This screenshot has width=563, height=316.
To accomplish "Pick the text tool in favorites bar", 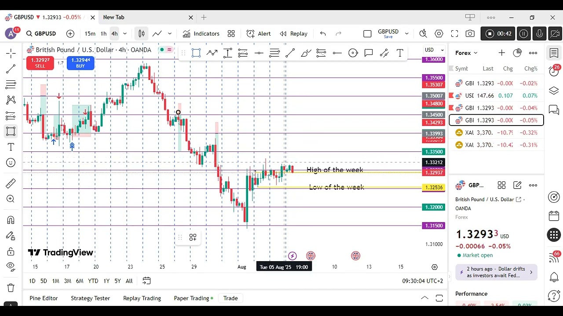I will tap(400, 53).
